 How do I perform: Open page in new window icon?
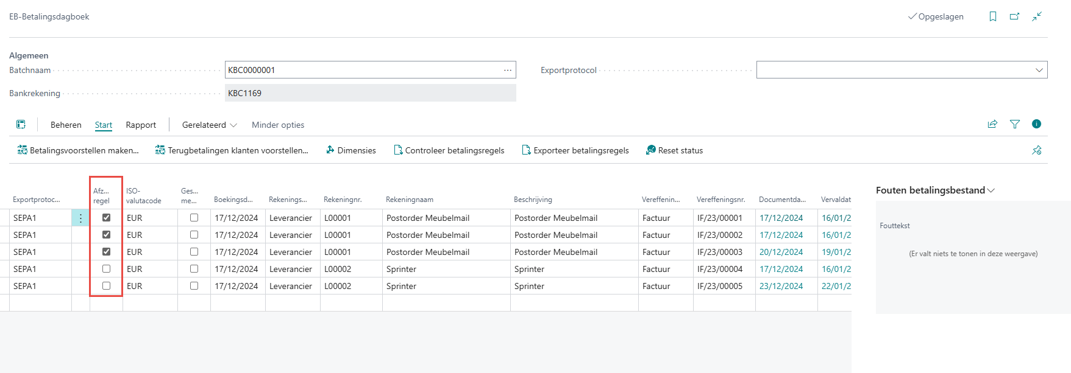[x=1014, y=16]
